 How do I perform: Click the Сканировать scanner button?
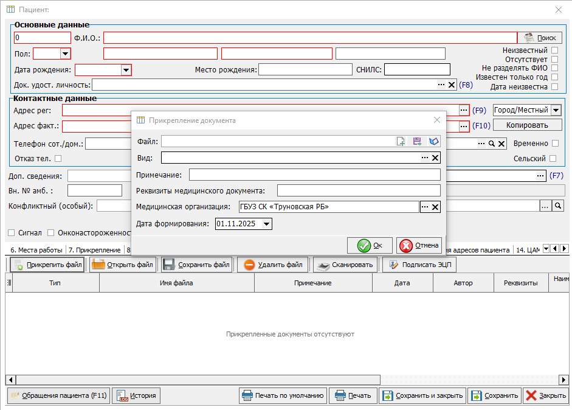tap(345, 265)
